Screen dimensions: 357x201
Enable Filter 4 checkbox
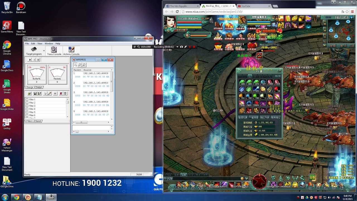(x=27, y=109)
